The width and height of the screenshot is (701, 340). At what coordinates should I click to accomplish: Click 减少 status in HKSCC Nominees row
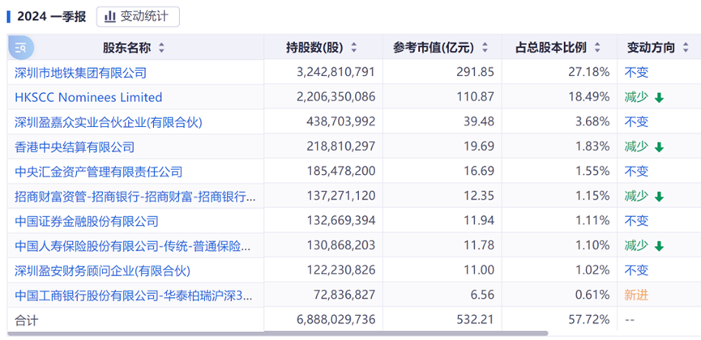636,97
